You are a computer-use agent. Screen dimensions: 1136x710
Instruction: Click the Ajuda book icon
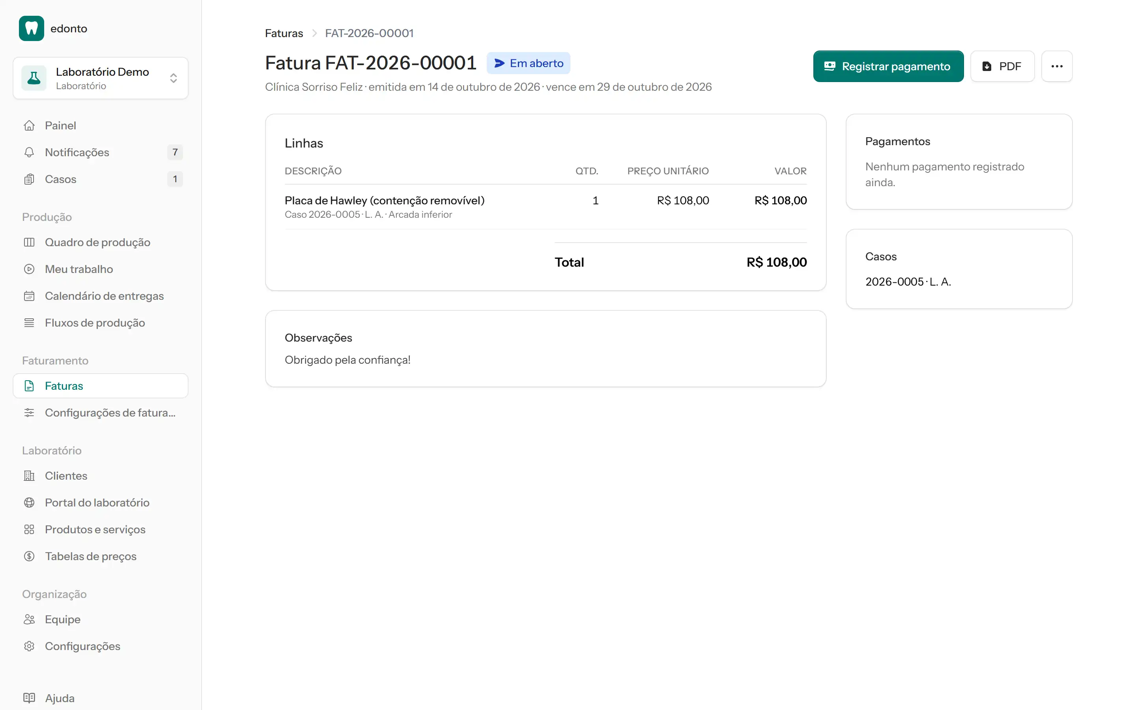click(x=29, y=698)
